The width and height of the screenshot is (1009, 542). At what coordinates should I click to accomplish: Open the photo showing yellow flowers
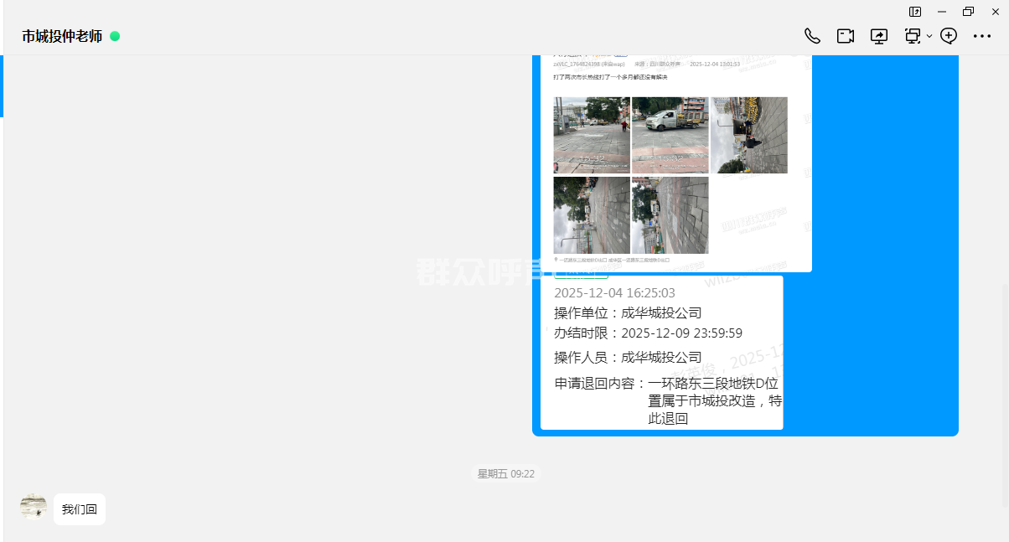point(748,135)
